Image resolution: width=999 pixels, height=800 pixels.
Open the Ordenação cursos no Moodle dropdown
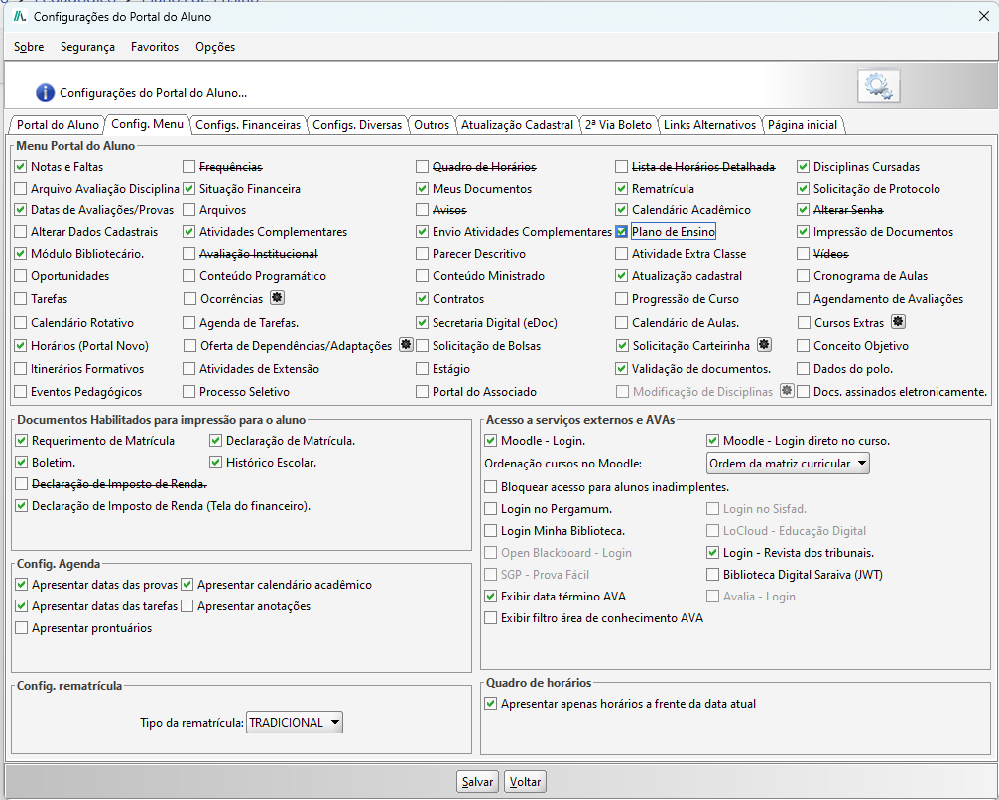click(788, 464)
